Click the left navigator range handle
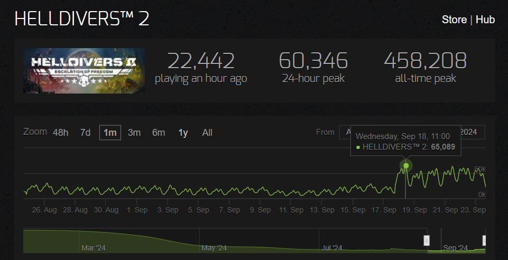Screen dimensions: 508x260 [427, 240]
